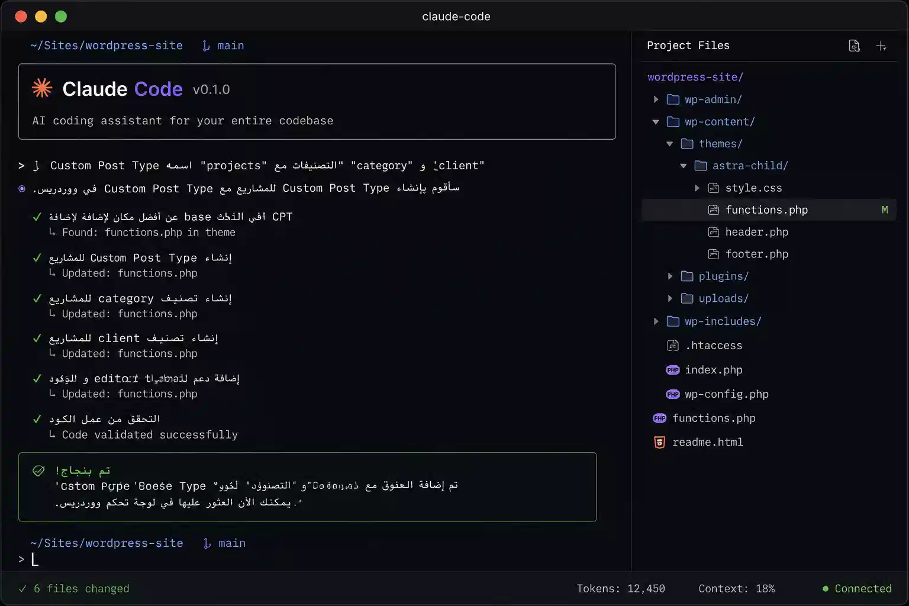Collapse the wp-content folder arrow

pos(656,122)
